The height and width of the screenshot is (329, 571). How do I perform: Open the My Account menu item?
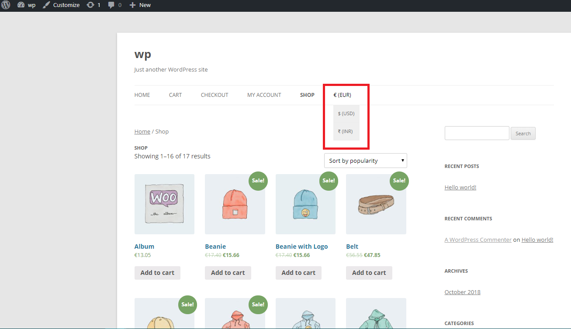tap(264, 95)
